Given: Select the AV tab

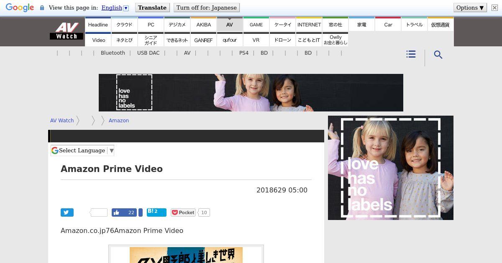Looking at the screenshot, I should point(230,24).
